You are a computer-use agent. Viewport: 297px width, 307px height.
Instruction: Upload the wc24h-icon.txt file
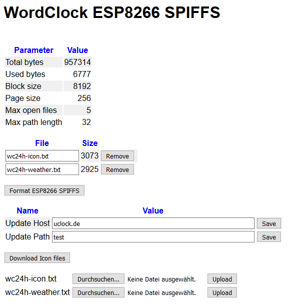pyautogui.click(x=222, y=279)
